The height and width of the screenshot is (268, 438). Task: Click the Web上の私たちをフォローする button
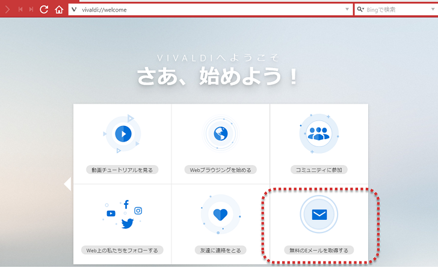click(122, 251)
